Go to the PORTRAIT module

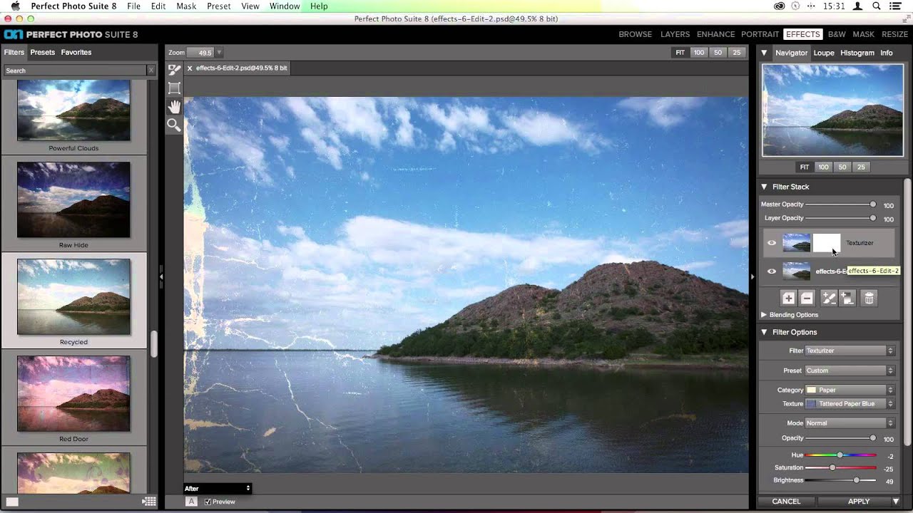pyautogui.click(x=760, y=34)
